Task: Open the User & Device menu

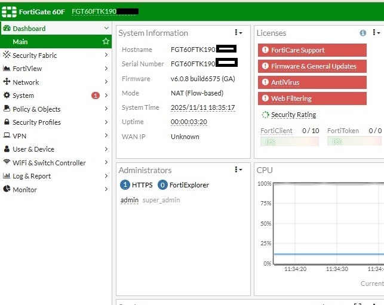Action: pos(56,149)
